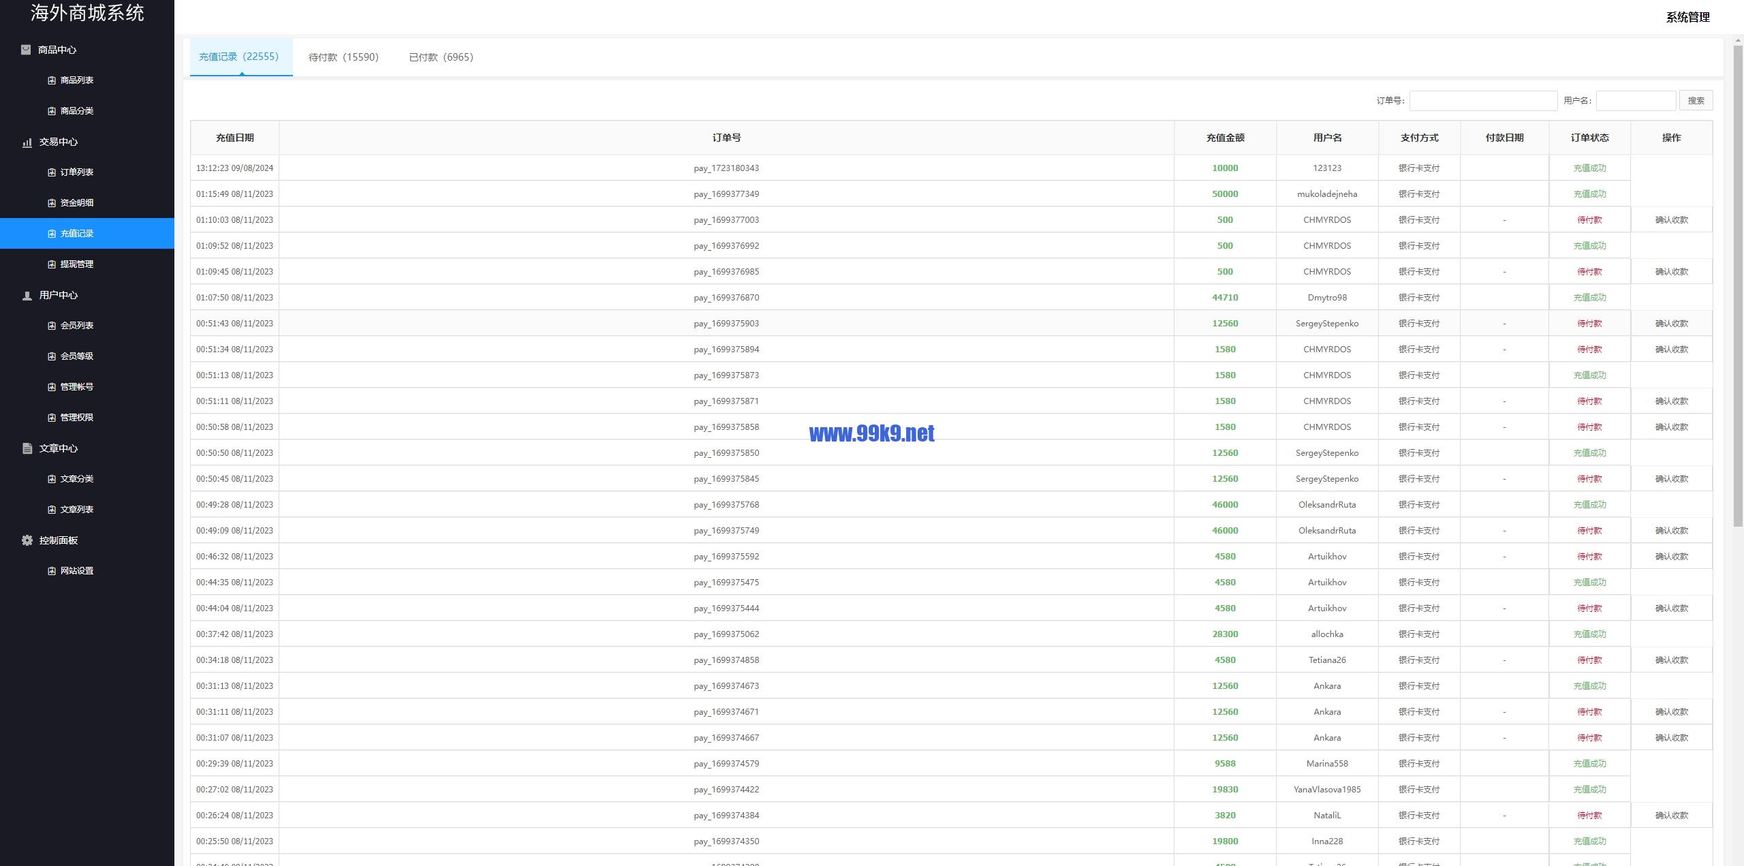Click the 控制面板 gear icon
The height and width of the screenshot is (866, 1744).
(27, 540)
